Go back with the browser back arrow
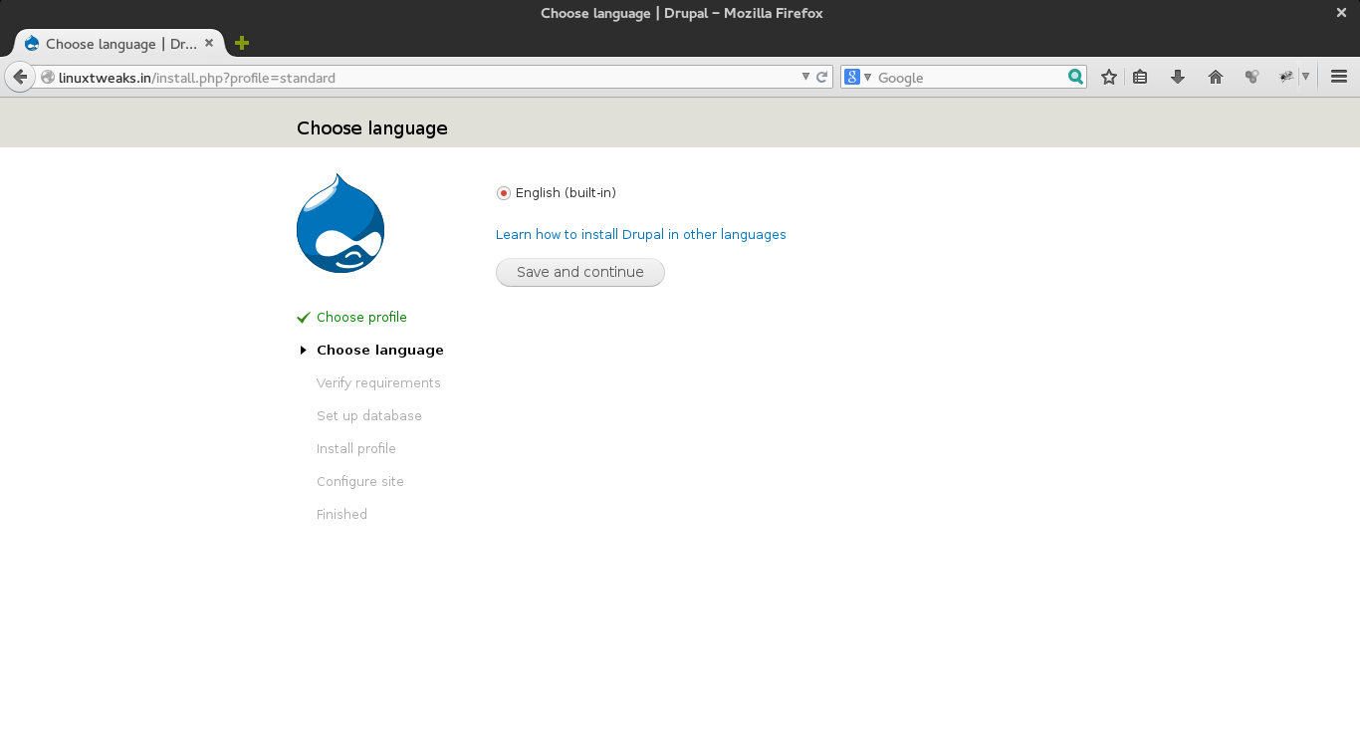 tap(20, 77)
